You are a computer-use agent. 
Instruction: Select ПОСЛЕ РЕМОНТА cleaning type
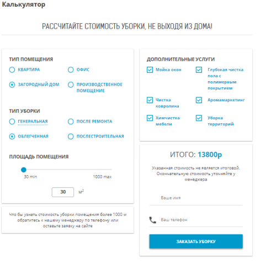pos(71,122)
